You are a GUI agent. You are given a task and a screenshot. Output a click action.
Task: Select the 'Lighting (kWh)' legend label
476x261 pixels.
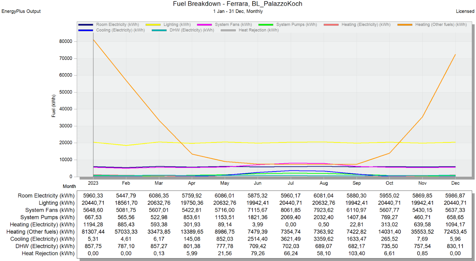[x=177, y=25]
